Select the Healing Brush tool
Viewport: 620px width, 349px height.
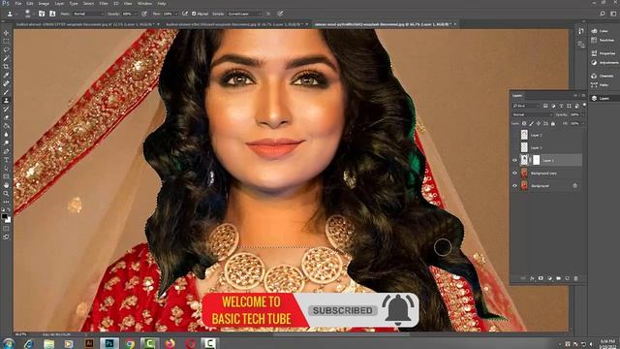pyautogui.click(x=6, y=83)
